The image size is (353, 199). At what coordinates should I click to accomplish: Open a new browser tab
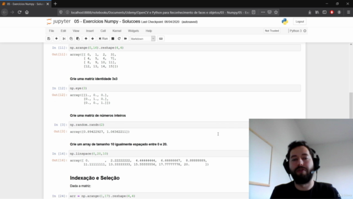click(55, 4)
